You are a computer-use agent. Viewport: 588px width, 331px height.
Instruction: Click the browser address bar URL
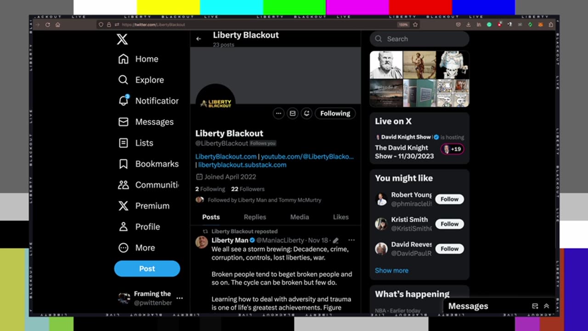tap(153, 24)
